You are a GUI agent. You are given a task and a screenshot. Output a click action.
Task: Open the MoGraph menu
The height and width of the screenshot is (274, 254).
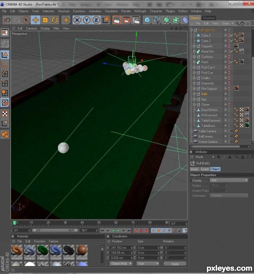pyautogui.click(x=140, y=11)
